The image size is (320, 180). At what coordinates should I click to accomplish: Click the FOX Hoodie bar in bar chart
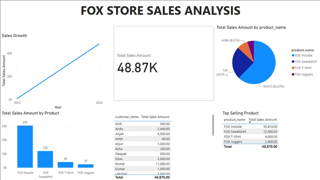[x=25, y=146]
